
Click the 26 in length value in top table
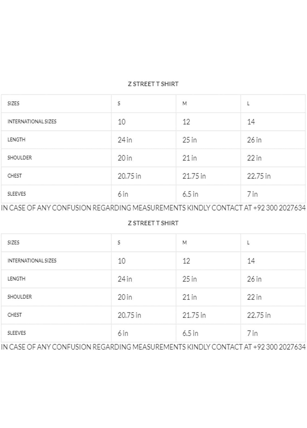tap(254, 140)
